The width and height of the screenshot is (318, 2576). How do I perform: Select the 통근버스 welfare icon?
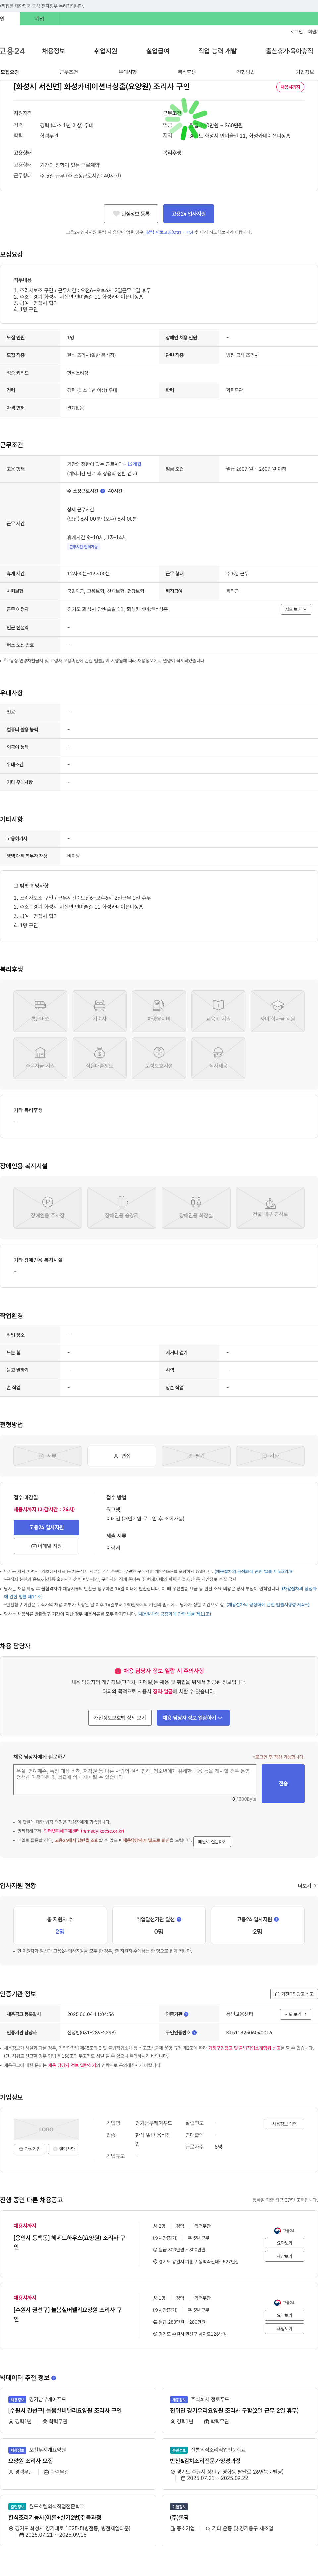[x=40, y=1011]
